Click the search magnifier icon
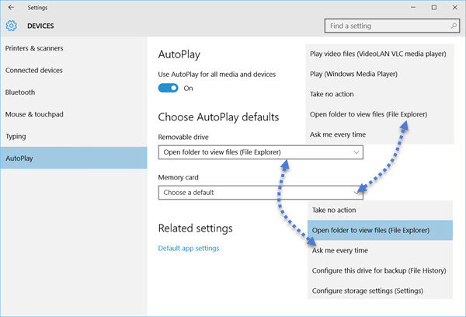 [454, 26]
